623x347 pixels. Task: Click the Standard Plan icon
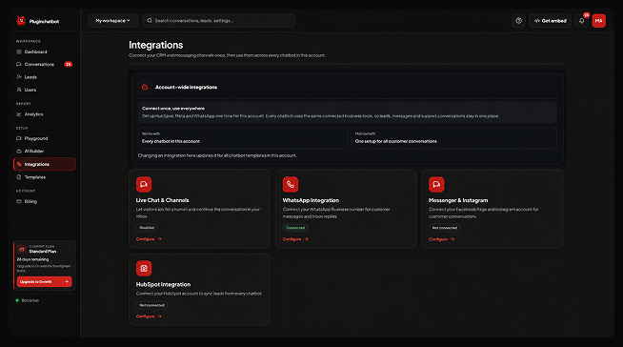22,249
